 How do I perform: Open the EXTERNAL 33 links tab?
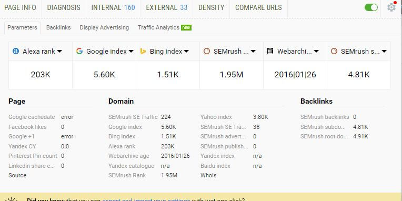tap(167, 8)
